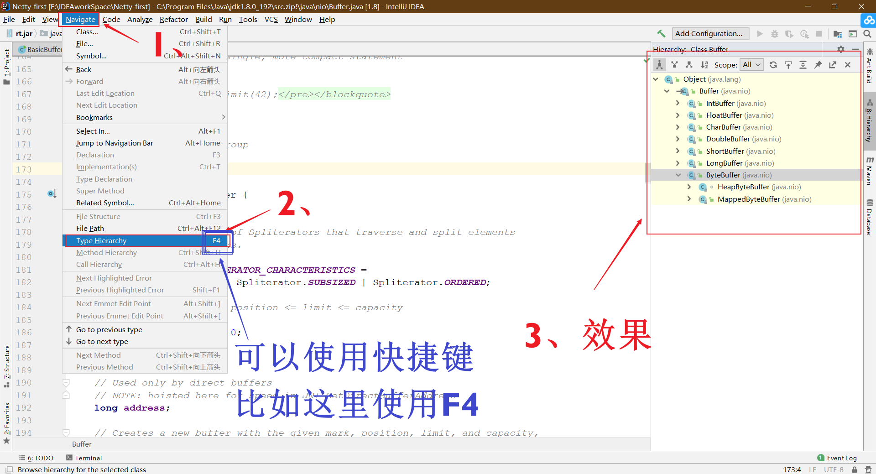Expand the ShortBuffer node
Viewport: 876px width, 474px height.
point(678,151)
